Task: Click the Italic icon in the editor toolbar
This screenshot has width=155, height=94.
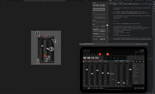Action: click(x=112, y=4)
